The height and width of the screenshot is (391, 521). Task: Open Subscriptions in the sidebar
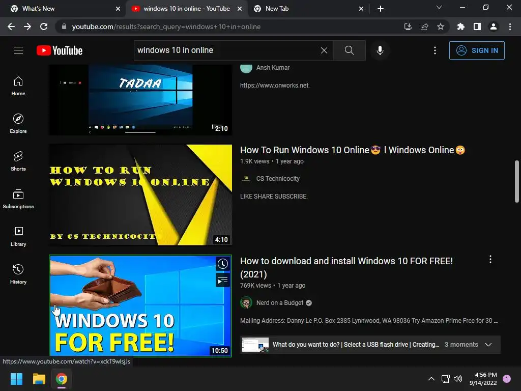18,199
